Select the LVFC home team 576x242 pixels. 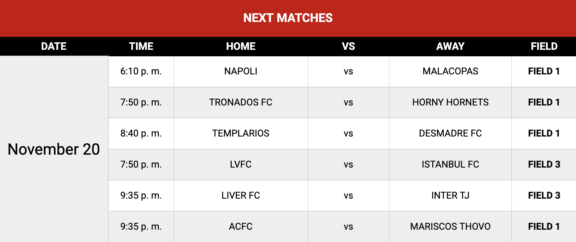[x=240, y=164]
